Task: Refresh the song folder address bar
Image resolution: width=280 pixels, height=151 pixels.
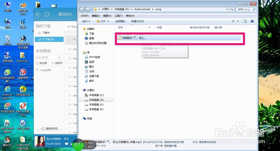Action: click(232, 9)
